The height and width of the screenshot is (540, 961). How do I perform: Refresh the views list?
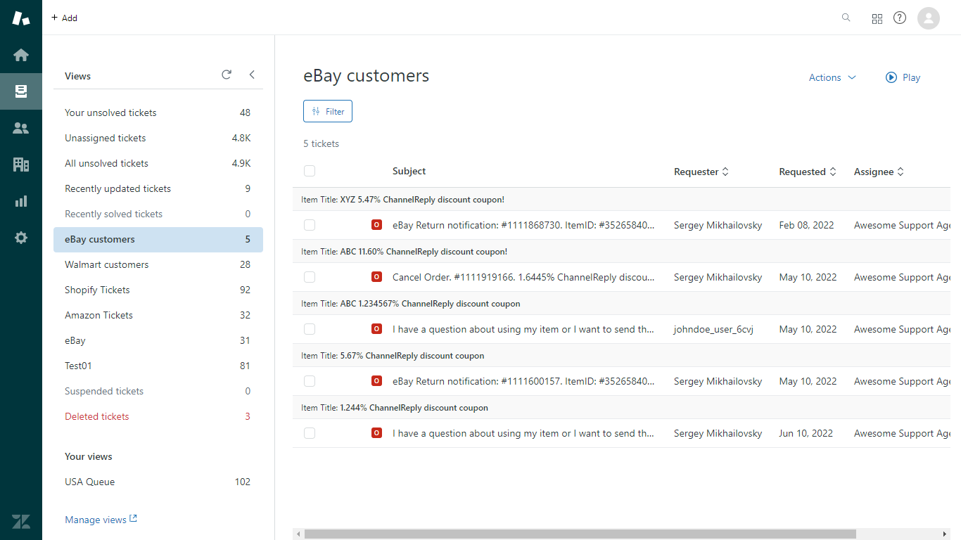click(227, 75)
